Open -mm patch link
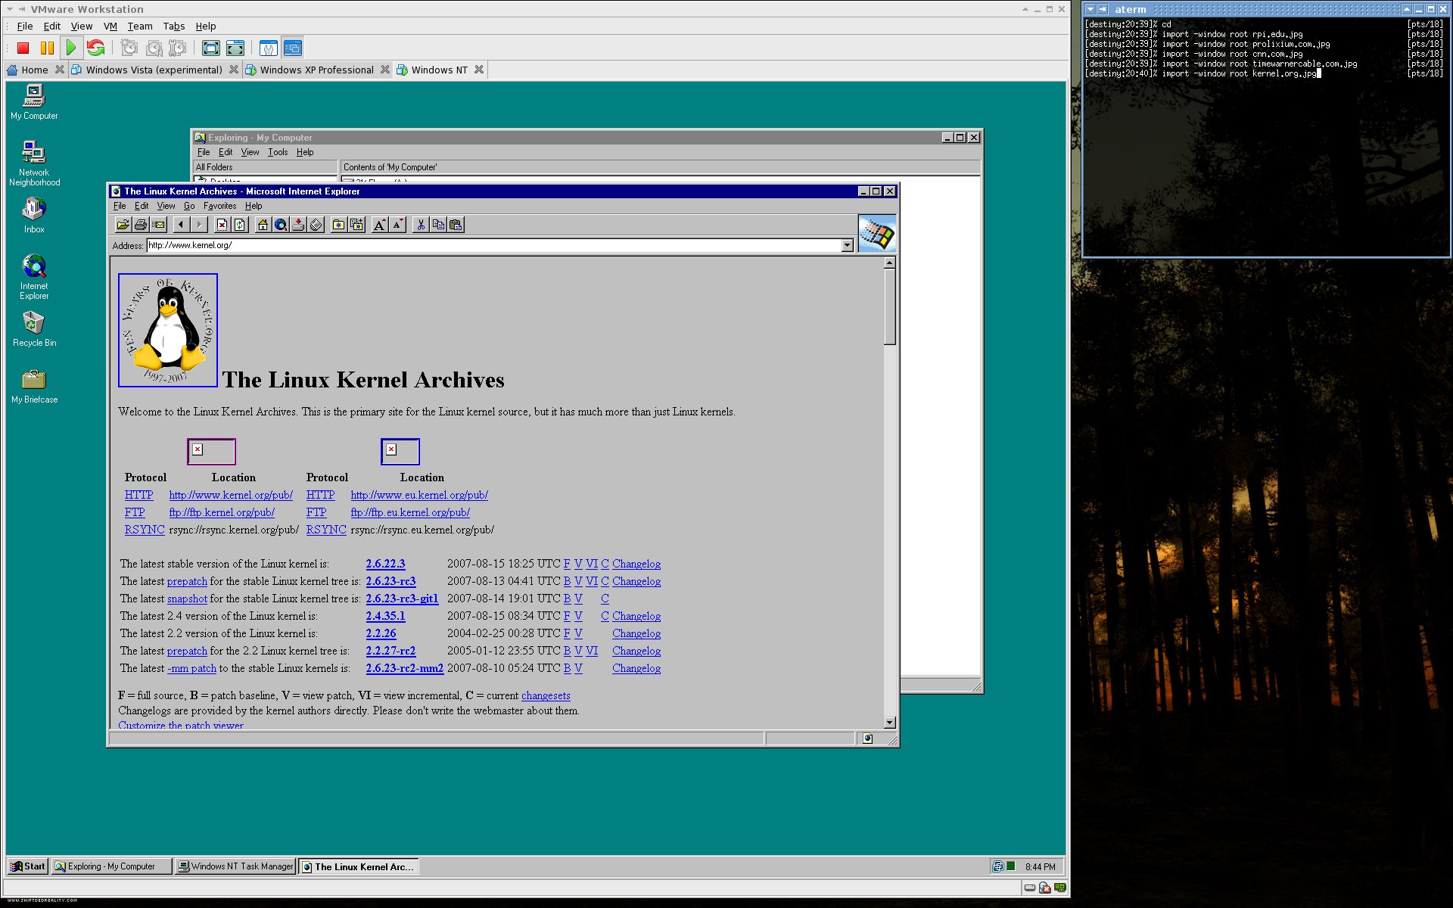The image size is (1453, 908). pyautogui.click(x=191, y=668)
